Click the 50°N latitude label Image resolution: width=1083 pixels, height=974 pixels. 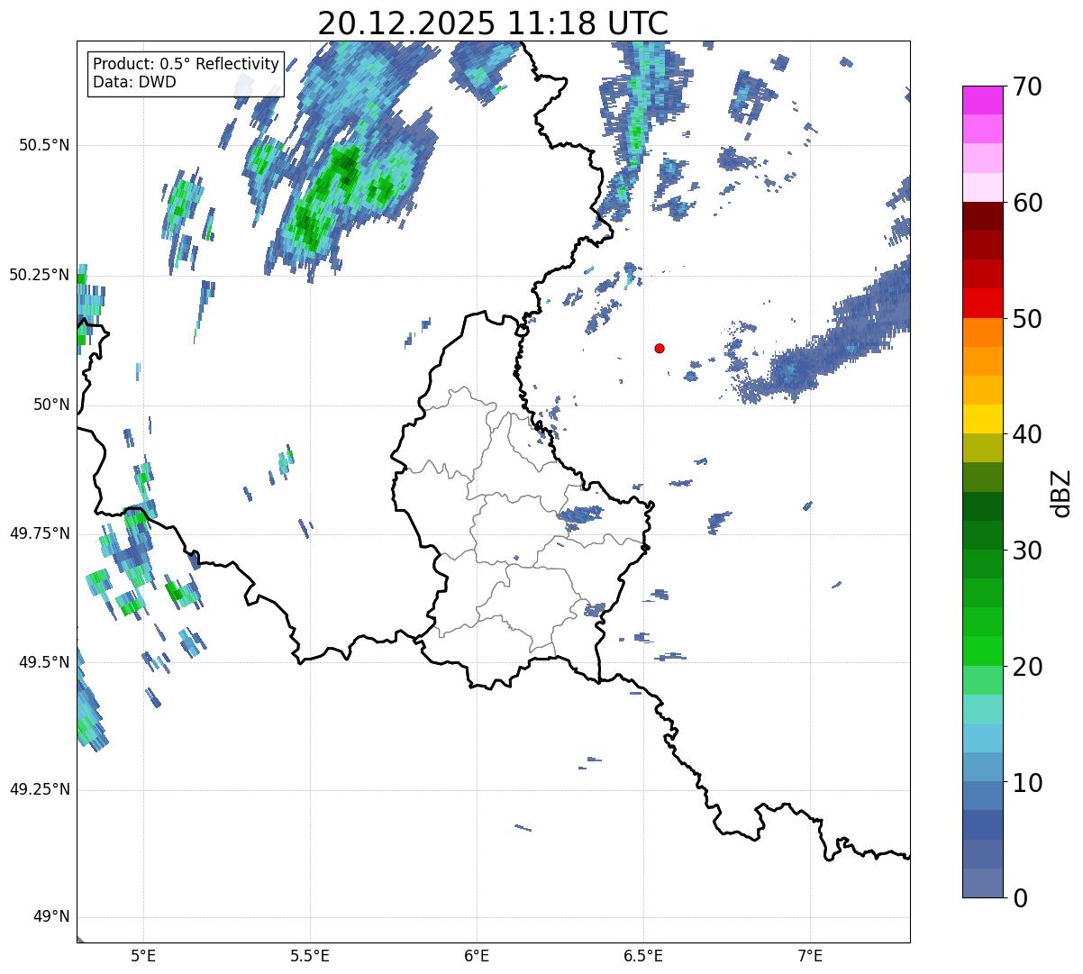50,405
